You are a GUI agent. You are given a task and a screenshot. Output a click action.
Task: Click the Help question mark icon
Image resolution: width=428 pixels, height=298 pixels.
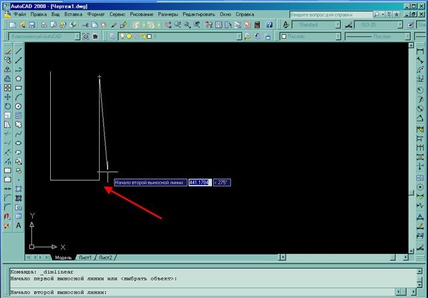[x=269, y=25]
